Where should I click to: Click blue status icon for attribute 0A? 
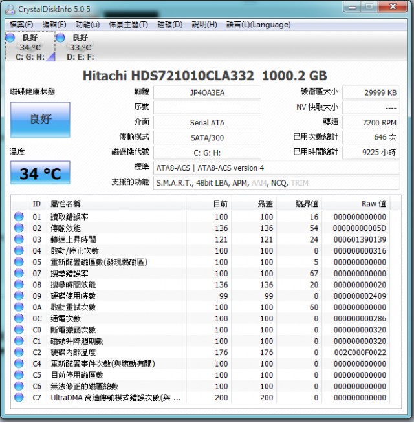(x=19, y=307)
